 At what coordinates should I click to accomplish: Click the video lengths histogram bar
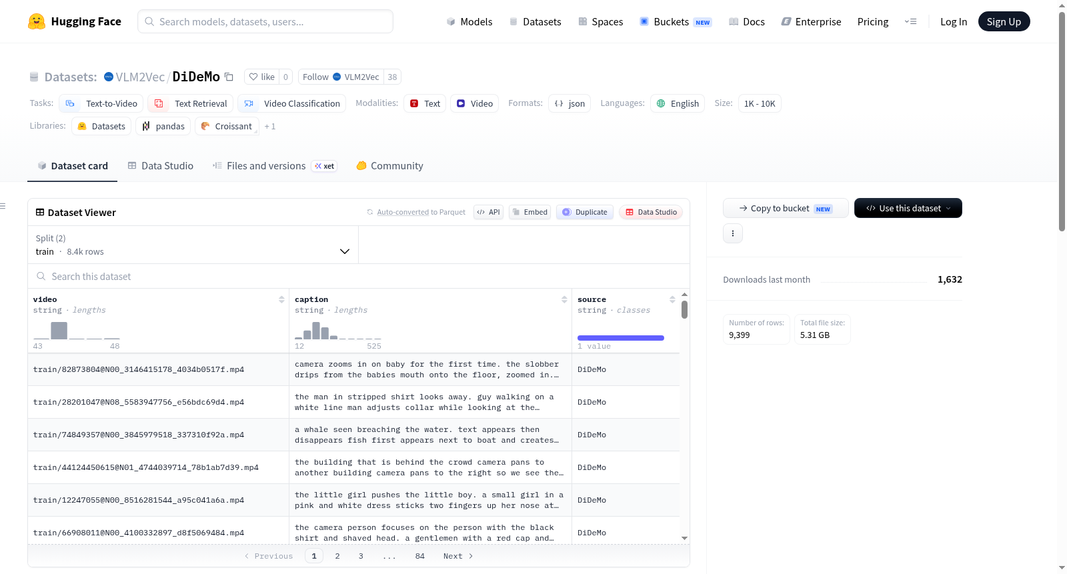pyautogui.click(x=59, y=331)
